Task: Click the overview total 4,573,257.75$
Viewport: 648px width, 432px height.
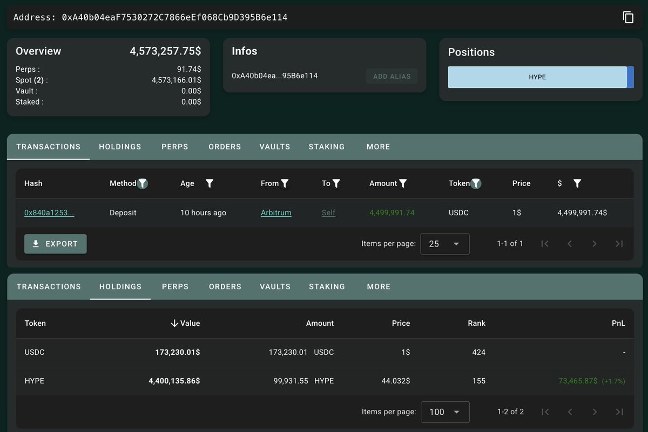Action: point(165,51)
